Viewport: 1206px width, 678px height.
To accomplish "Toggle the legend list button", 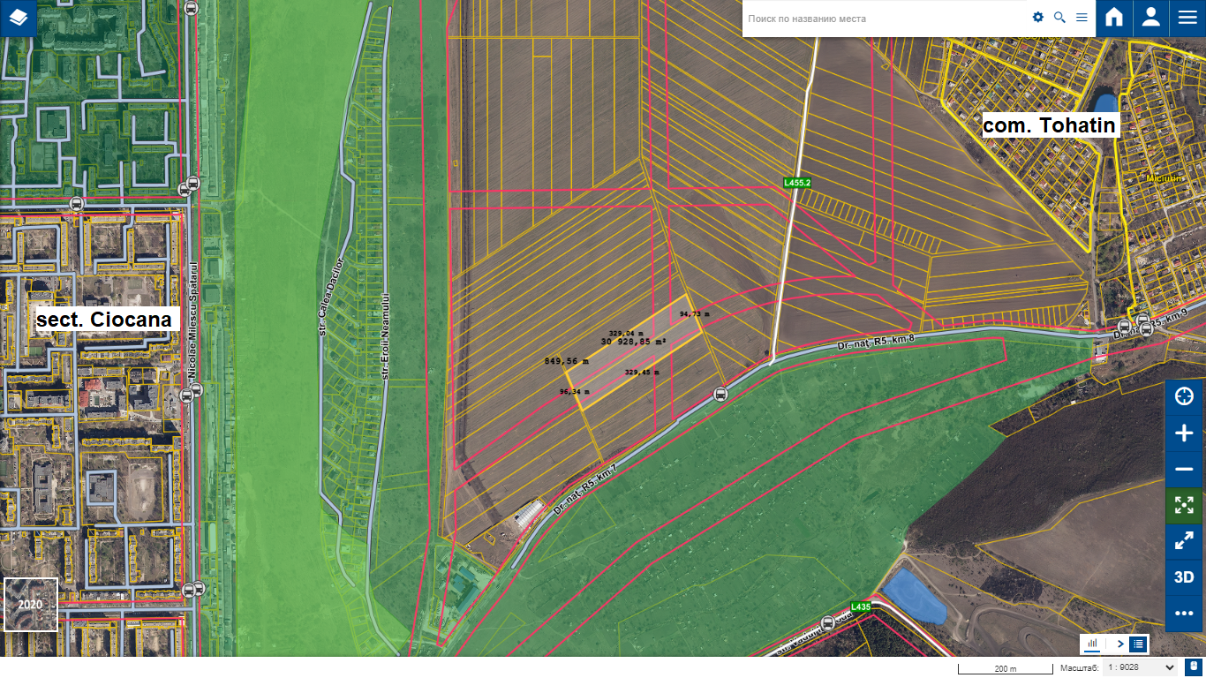I will coord(1139,644).
